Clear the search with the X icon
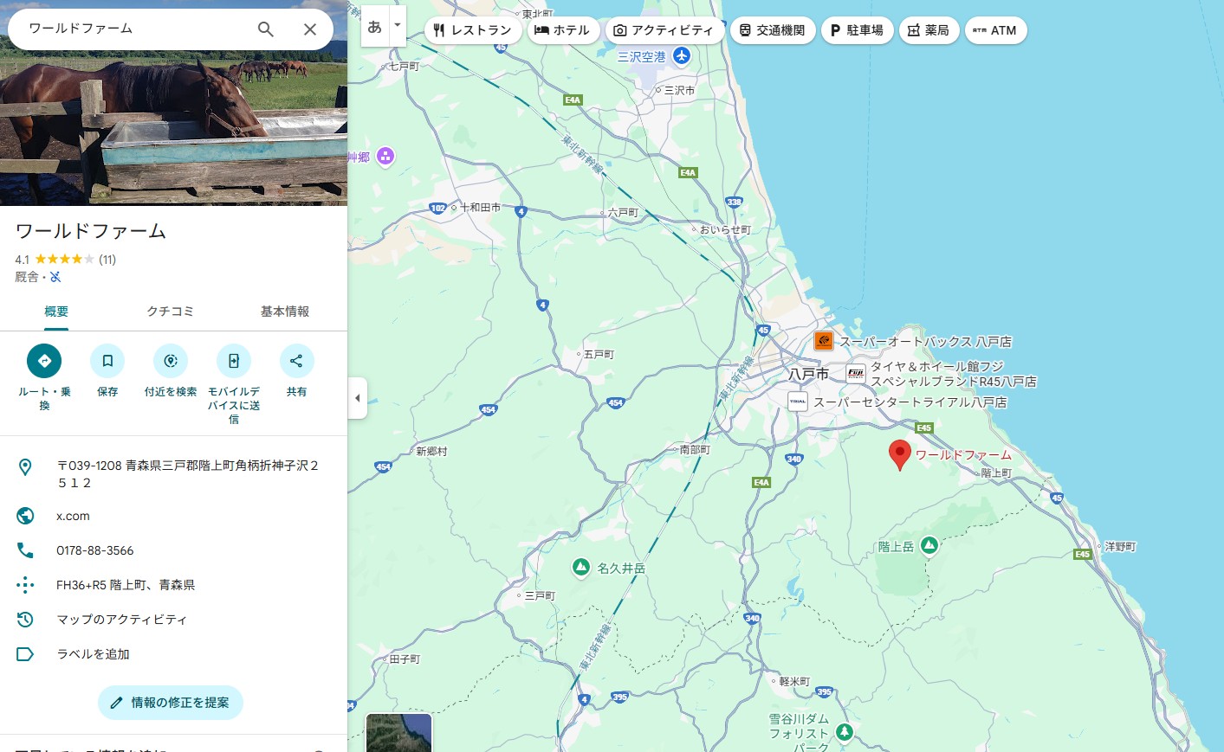The width and height of the screenshot is (1224, 752). pyautogui.click(x=309, y=29)
